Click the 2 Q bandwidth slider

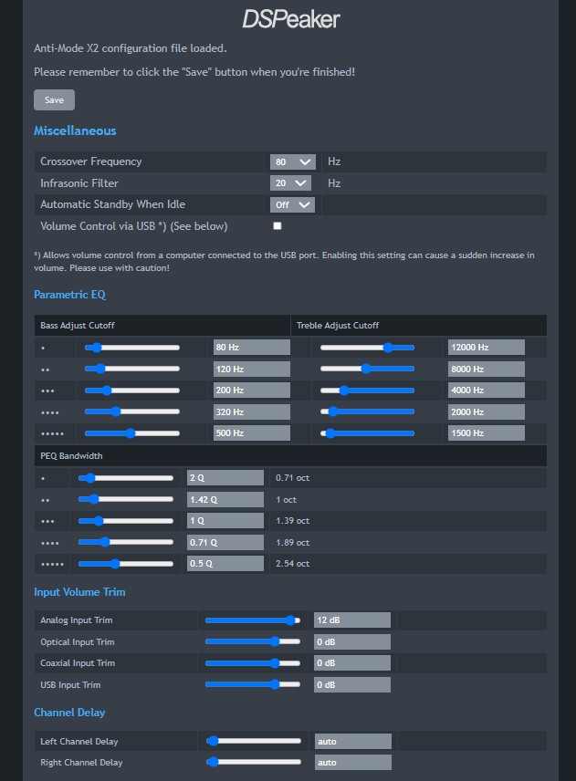pos(126,478)
